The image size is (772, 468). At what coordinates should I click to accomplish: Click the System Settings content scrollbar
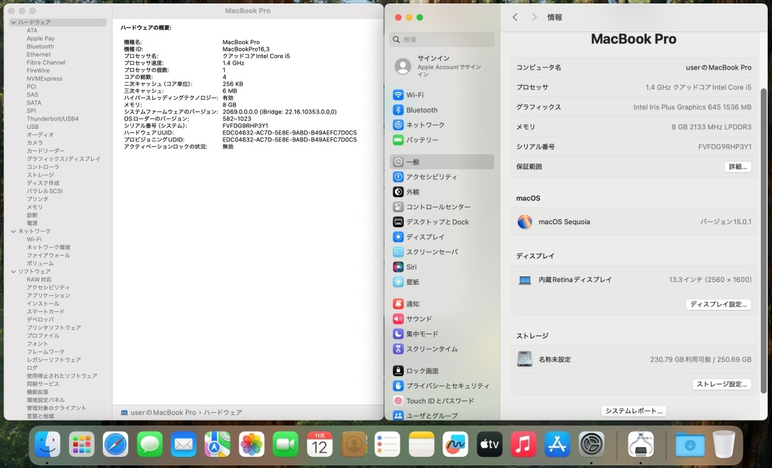pyautogui.click(x=764, y=240)
